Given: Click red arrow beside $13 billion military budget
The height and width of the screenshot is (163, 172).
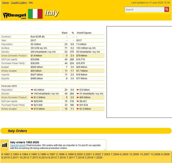Looking at the screenshot, I should click(x=32, y=109).
